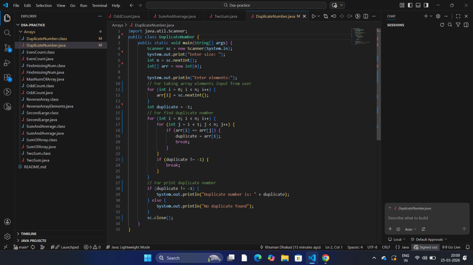Toggle the secondary side bar layout button
Screen dimensions: 473x265
[426, 5]
